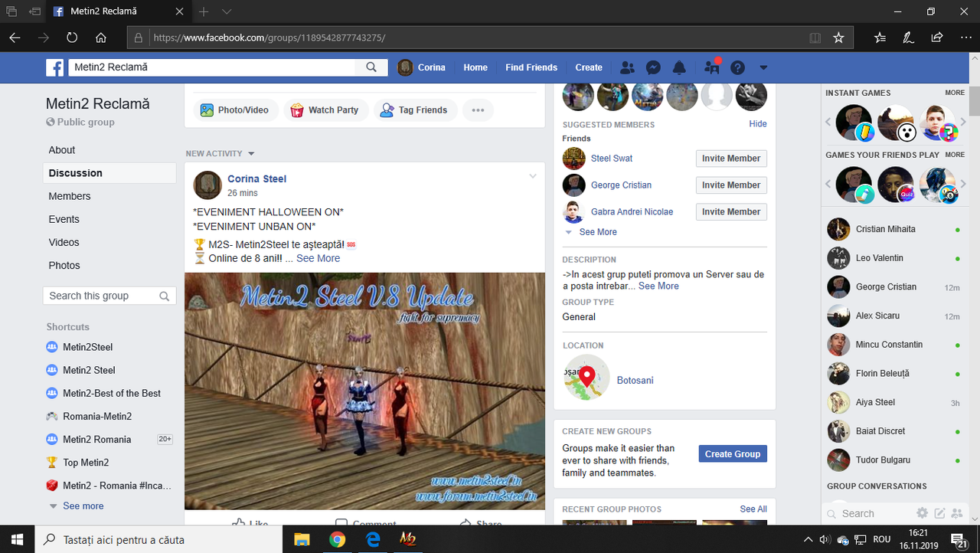Click the browser Back arrow
The height and width of the screenshot is (553, 980).
pos(15,38)
